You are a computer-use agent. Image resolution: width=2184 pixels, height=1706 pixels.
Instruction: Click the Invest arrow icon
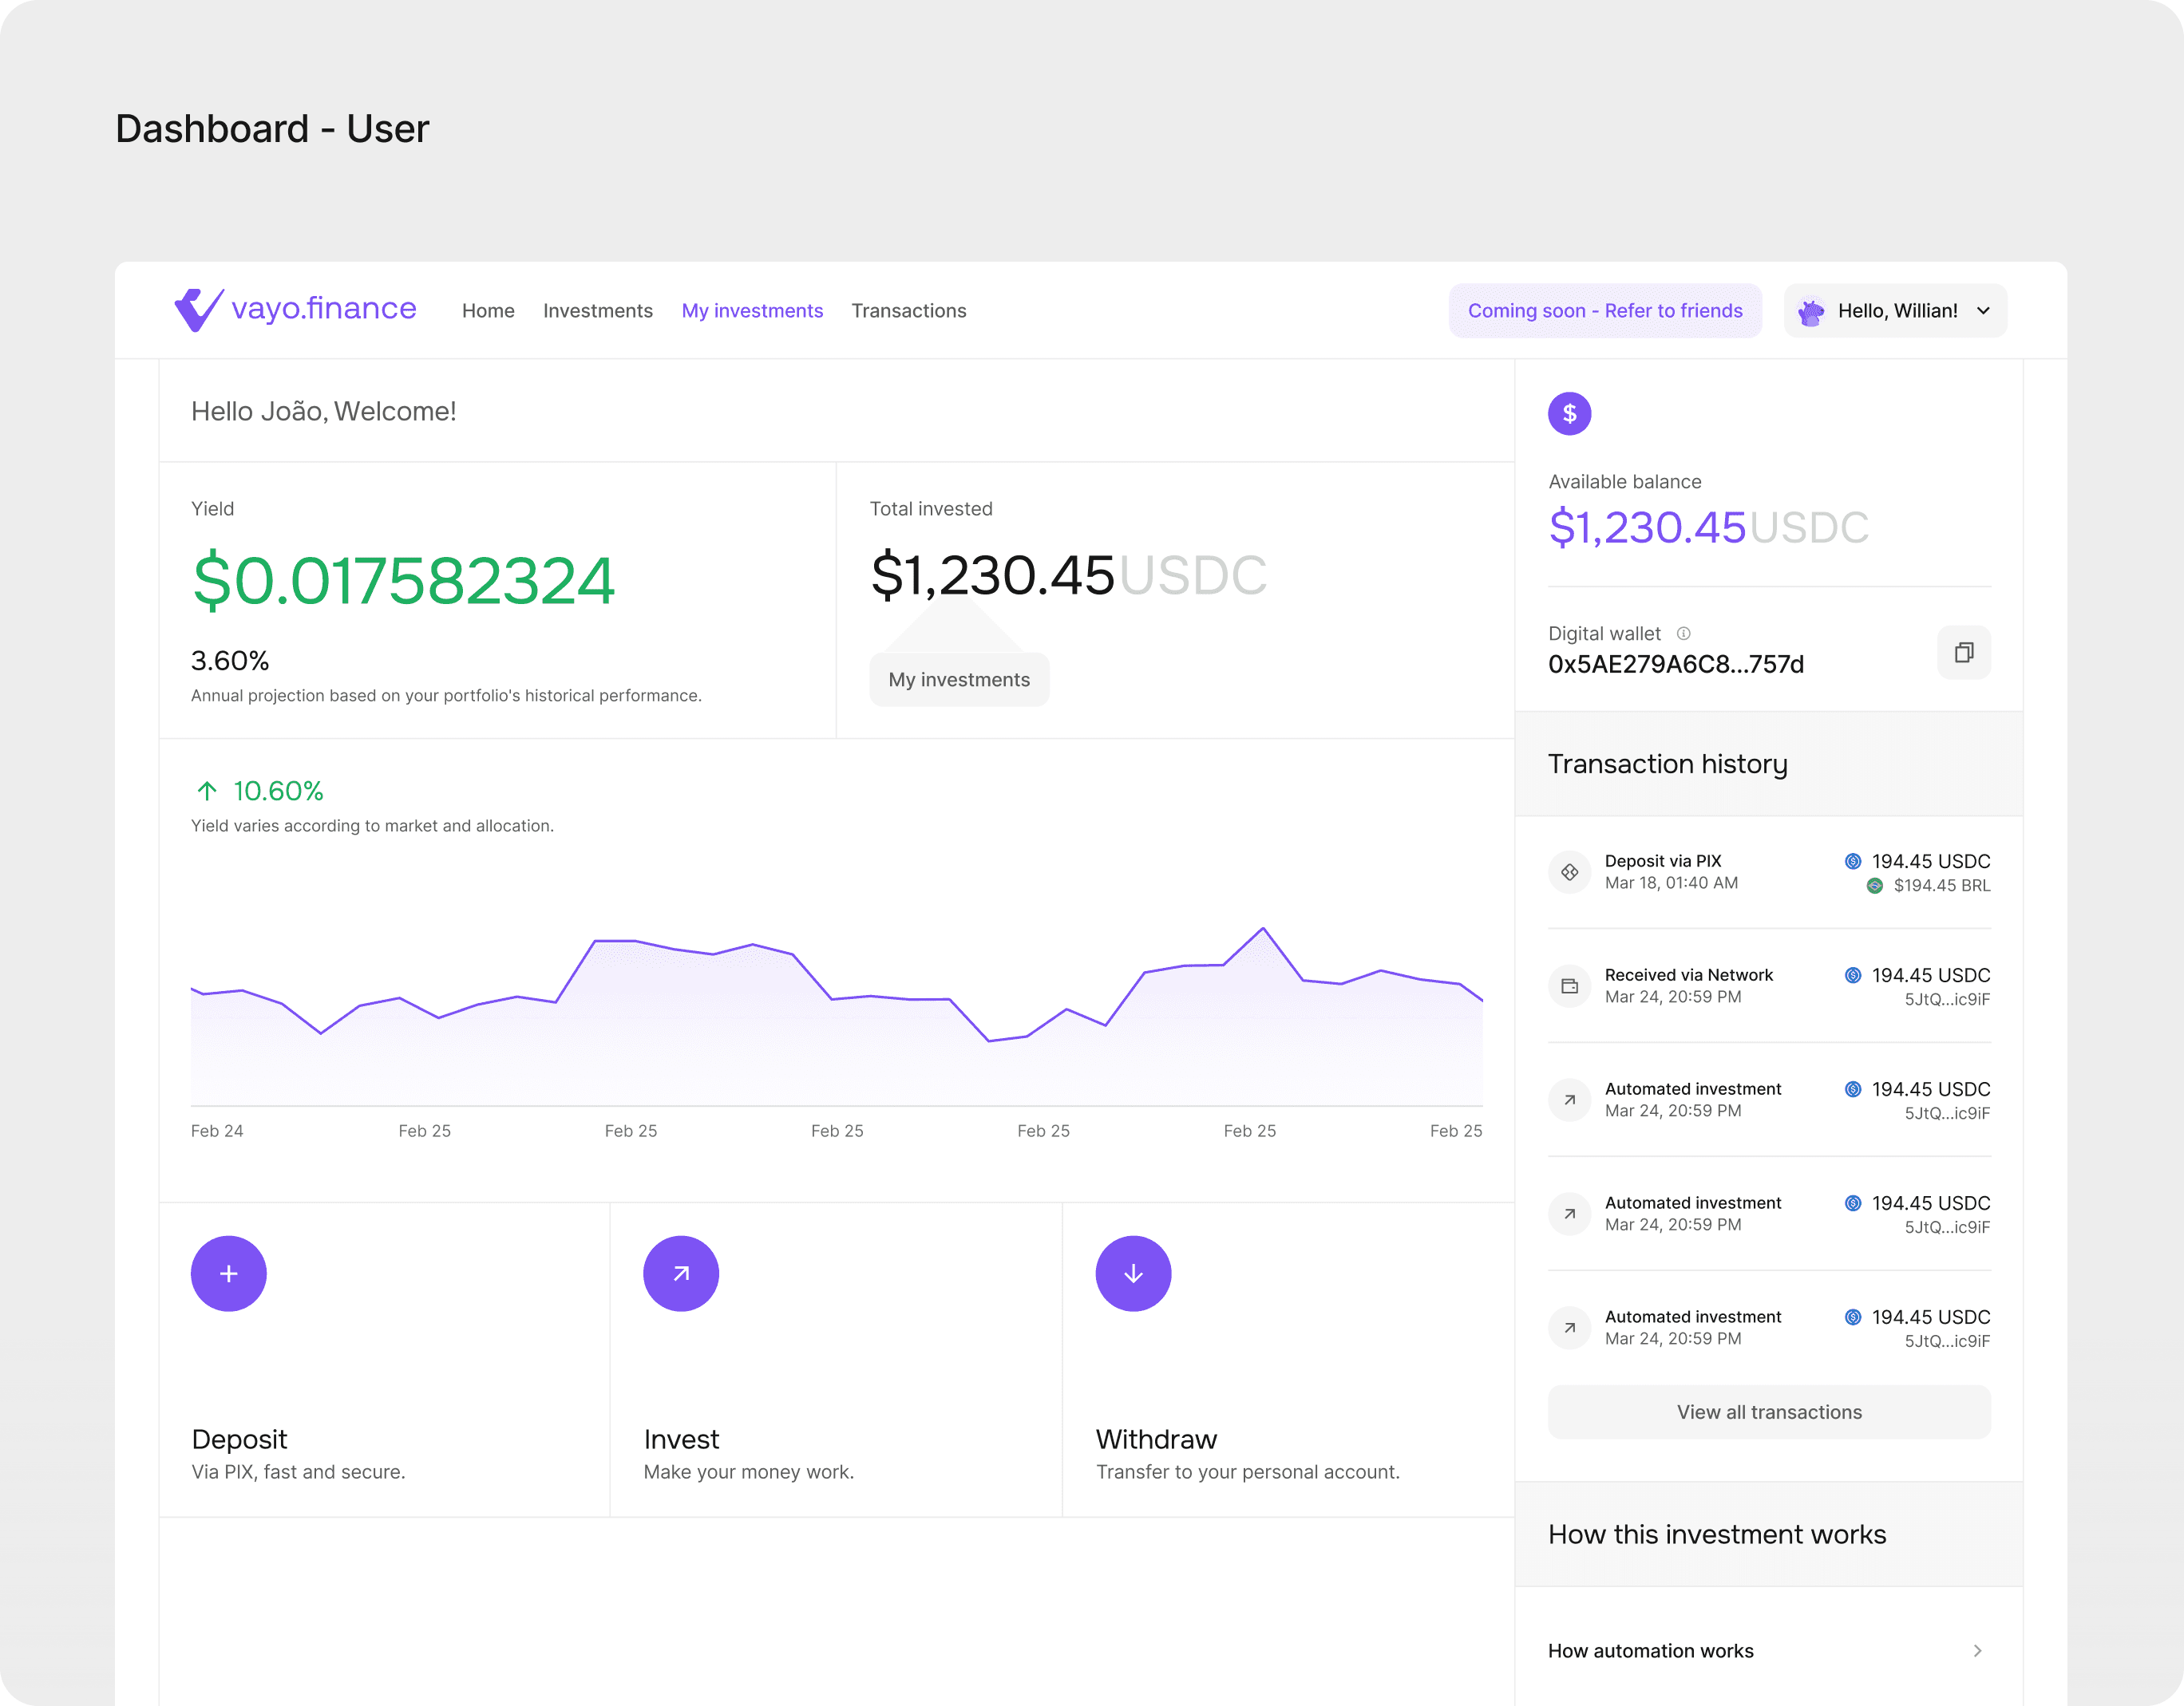pos(681,1274)
